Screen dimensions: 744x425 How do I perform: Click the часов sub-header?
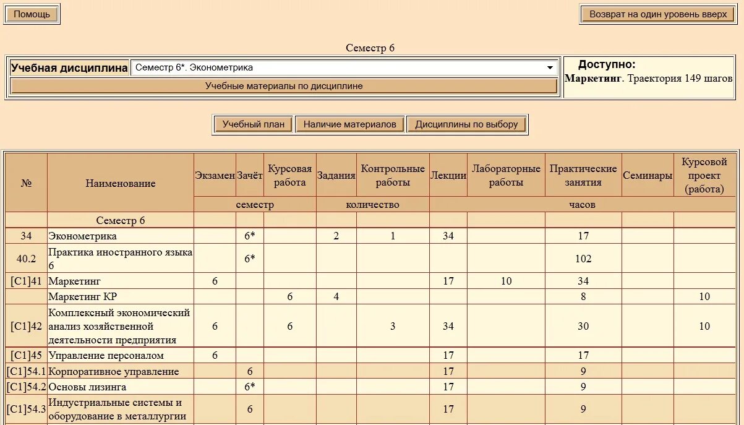point(582,205)
